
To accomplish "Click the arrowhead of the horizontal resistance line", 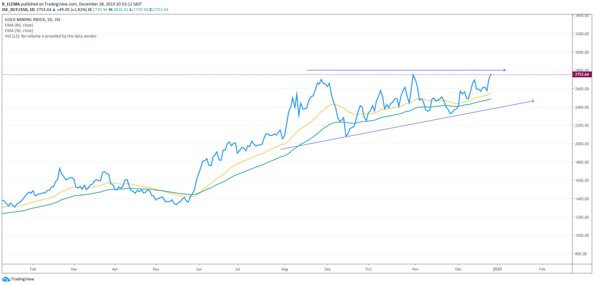I will 504,71.
